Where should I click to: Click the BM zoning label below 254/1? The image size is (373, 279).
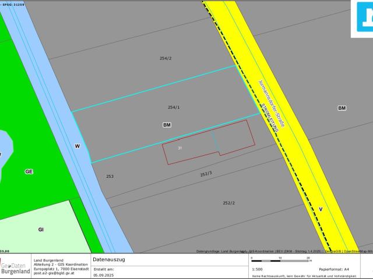coord(167,125)
